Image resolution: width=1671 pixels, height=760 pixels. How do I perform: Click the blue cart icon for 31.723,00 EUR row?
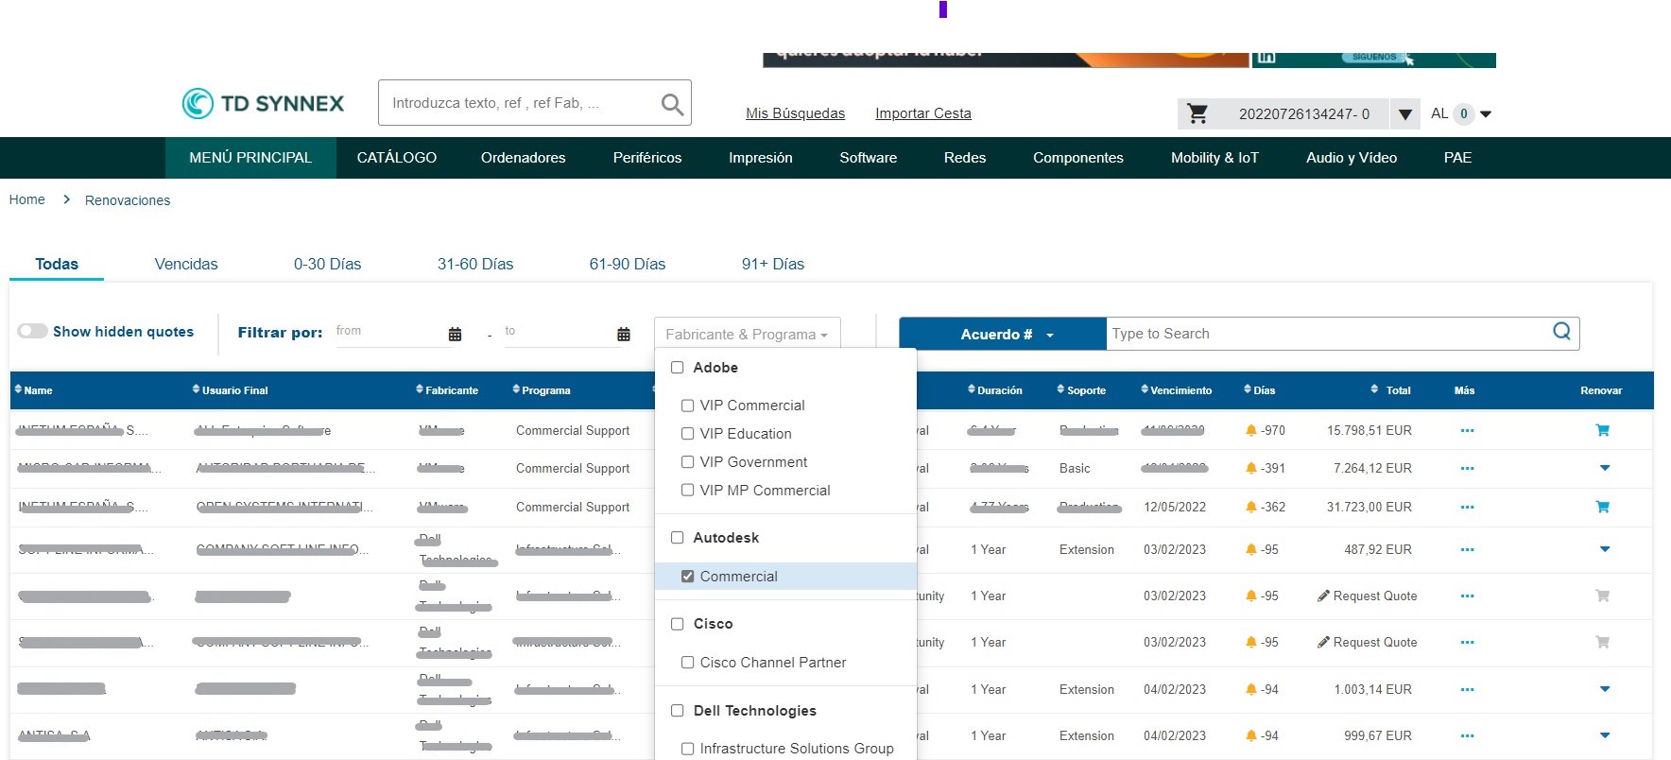pyautogui.click(x=1602, y=507)
